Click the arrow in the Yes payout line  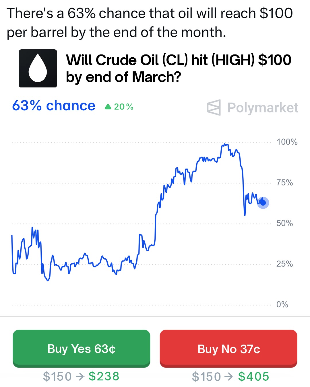pos(80,377)
